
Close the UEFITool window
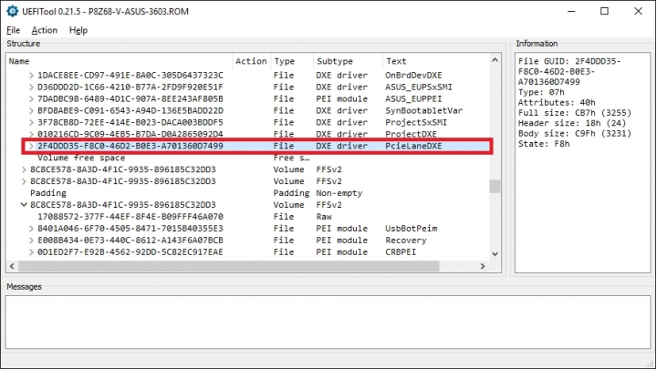tap(638, 11)
